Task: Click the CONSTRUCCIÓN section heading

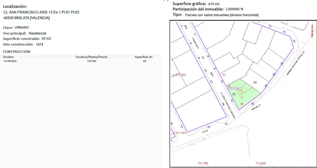Action: coord(16,52)
